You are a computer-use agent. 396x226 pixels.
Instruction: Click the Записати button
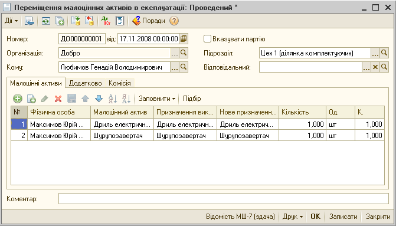tap(343, 217)
